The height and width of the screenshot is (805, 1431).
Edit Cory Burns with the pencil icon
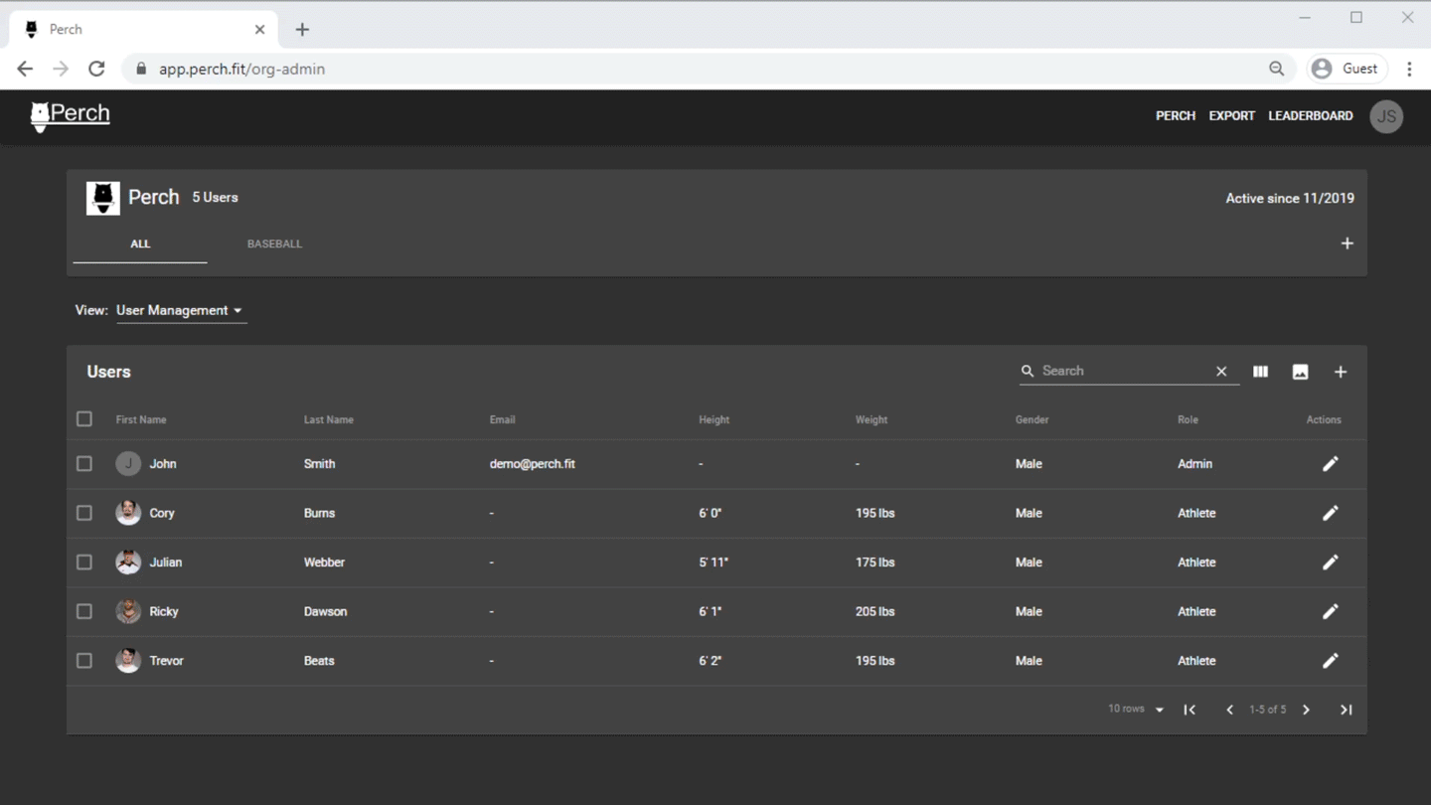coord(1331,513)
